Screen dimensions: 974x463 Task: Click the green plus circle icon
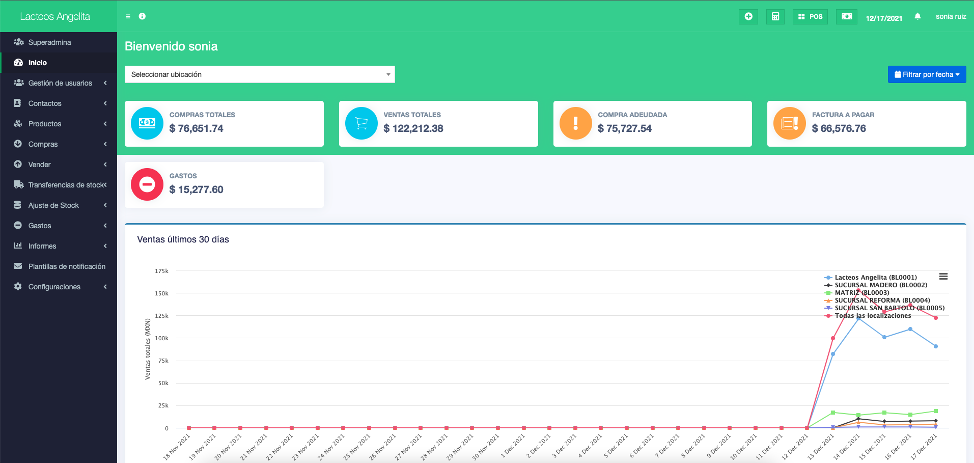[748, 16]
